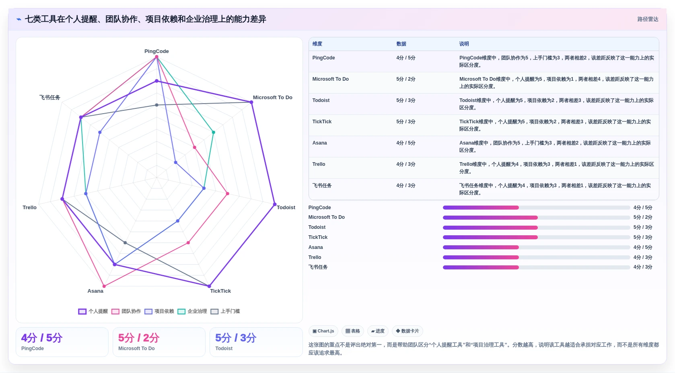Click the Microsoft To Do progress bar
This screenshot has height=373, width=675.
pos(536,218)
